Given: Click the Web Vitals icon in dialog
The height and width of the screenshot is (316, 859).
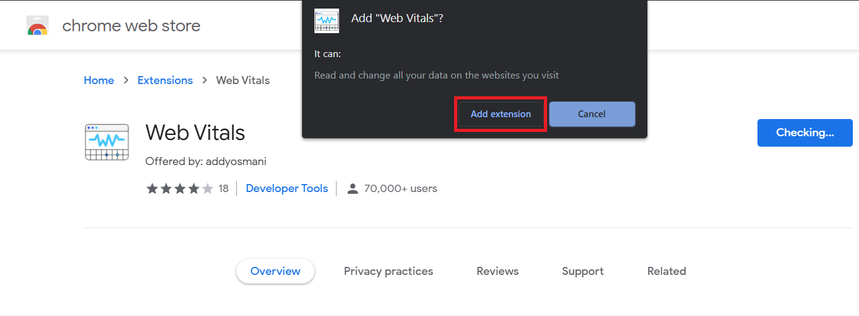Looking at the screenshot, I should (x=327, y=21).
